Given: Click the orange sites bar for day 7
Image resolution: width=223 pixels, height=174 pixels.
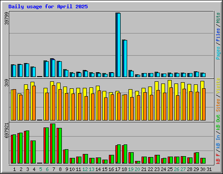Looking at the screenshot, I should (x=54, y=103).
